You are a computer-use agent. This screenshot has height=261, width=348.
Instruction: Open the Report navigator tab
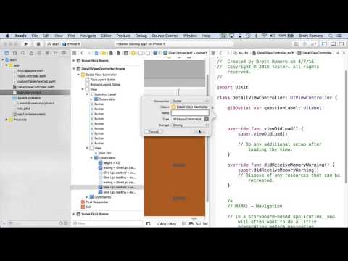click(64, 53)
